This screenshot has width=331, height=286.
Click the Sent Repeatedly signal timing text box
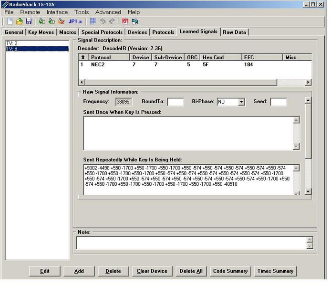[x=188, y=179]
